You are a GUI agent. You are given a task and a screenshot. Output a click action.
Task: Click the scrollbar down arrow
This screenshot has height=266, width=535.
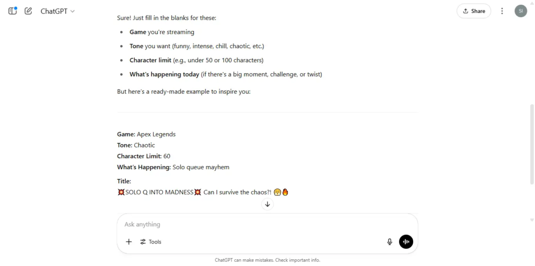point(531,220)
